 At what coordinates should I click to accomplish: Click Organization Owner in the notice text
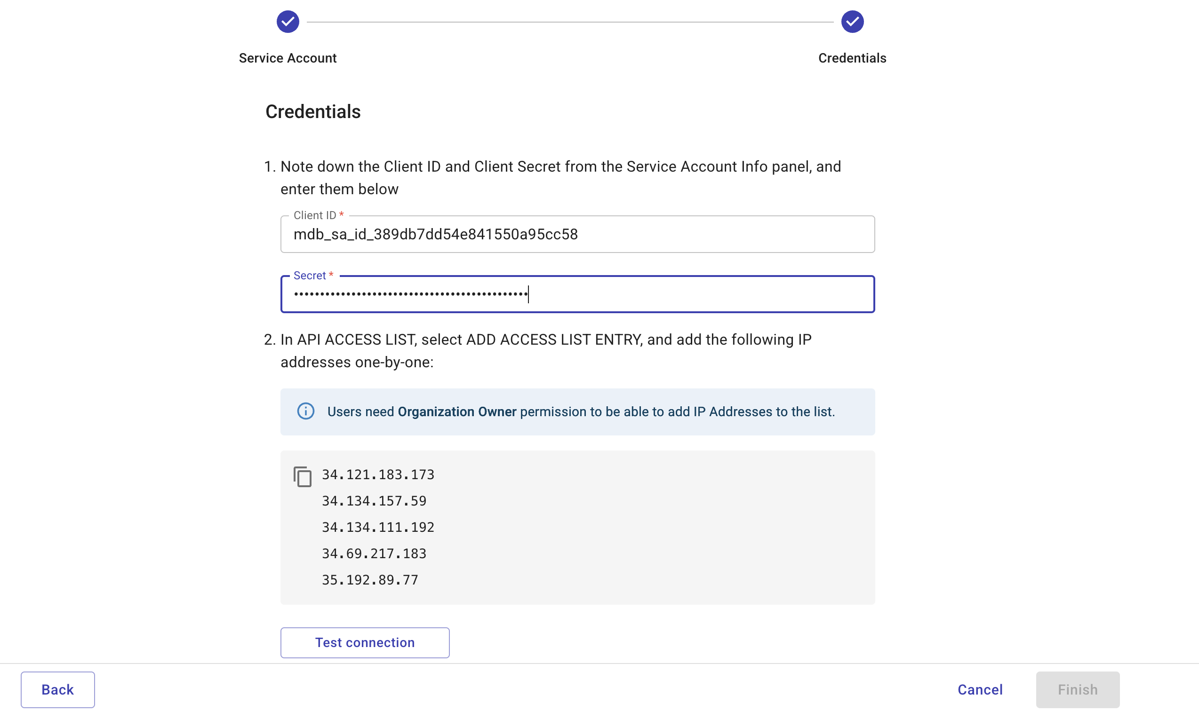(x=457, y=411)
